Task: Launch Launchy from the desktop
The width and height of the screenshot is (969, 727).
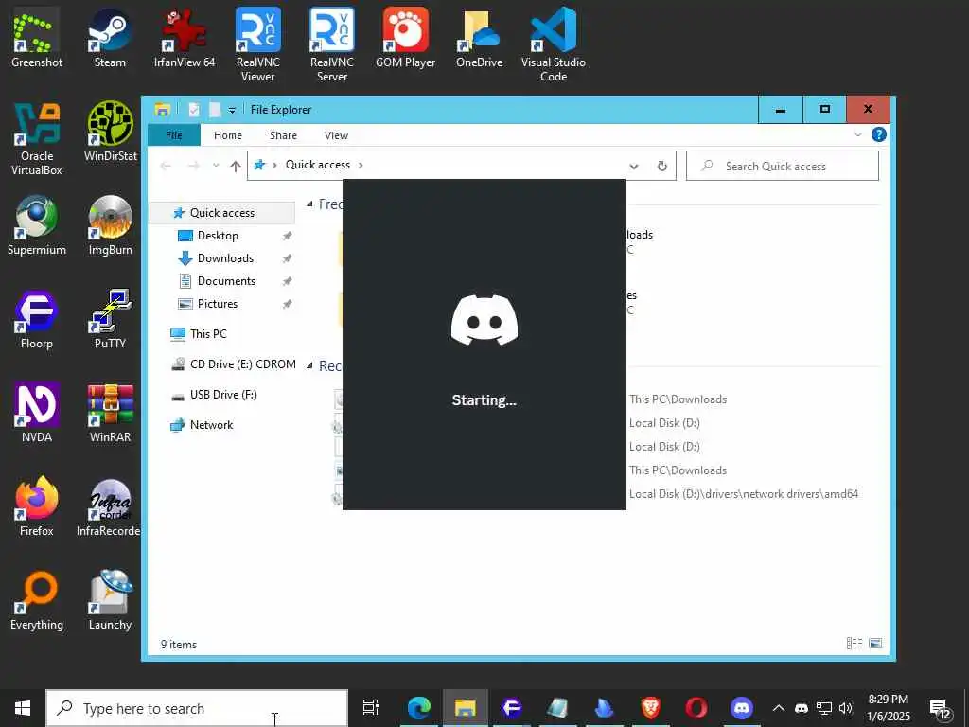Action: coord(110,600)
